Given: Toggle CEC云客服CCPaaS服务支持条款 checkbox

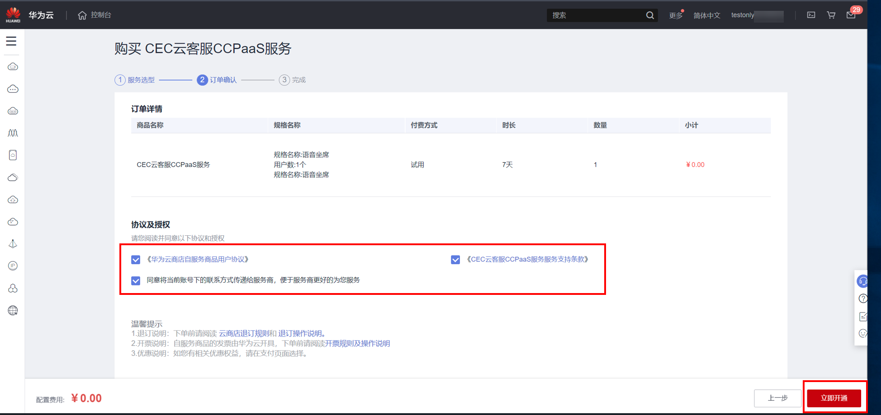Looking at the screenshot, I should point(455,260).
